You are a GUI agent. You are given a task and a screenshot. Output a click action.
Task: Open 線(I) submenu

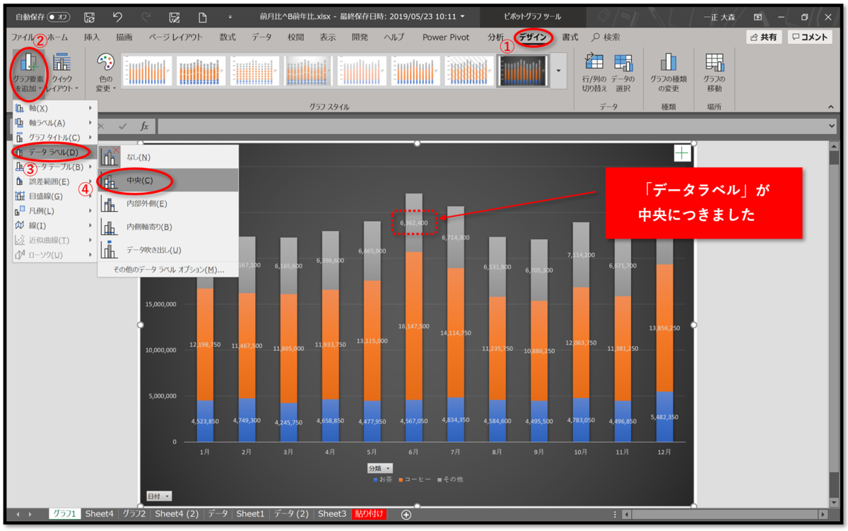[54, 225]
